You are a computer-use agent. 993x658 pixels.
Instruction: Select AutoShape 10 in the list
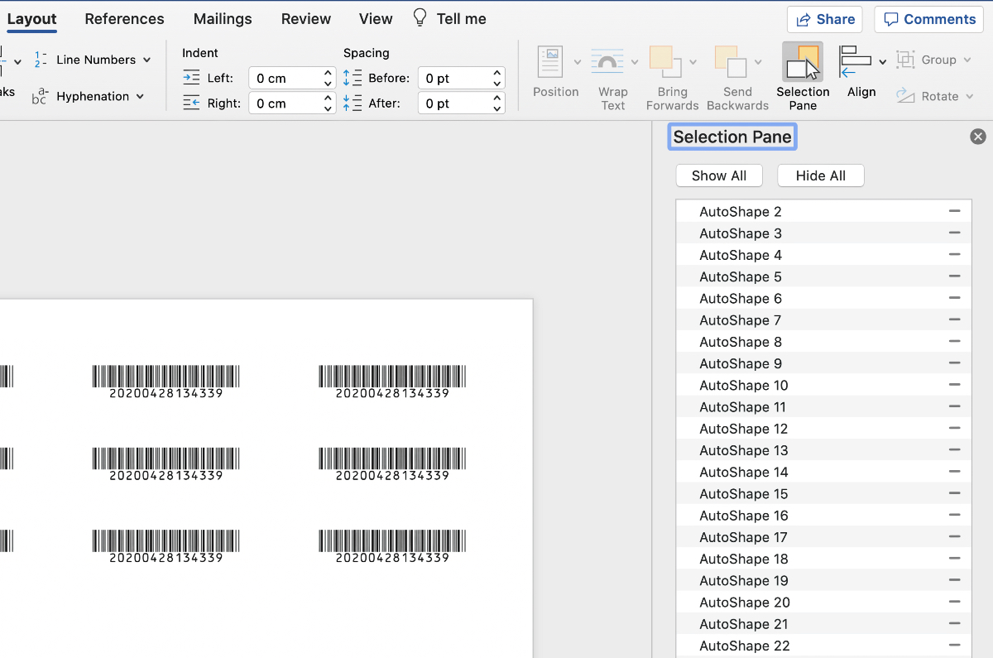(x=823, y=385)
